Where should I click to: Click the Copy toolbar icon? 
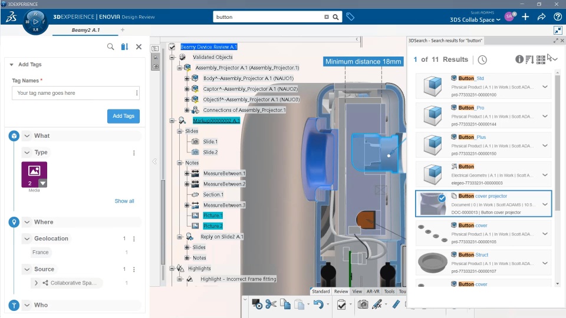[285, 304]
